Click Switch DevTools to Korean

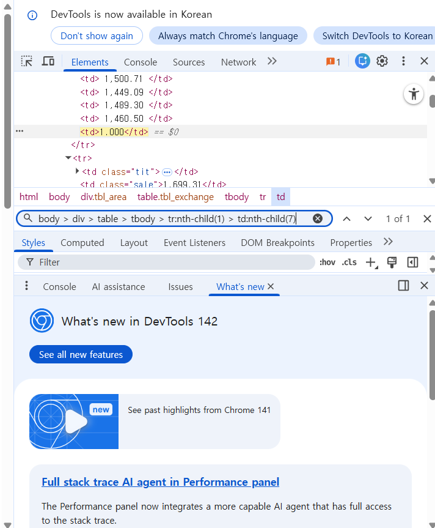[x=374, y=35]
